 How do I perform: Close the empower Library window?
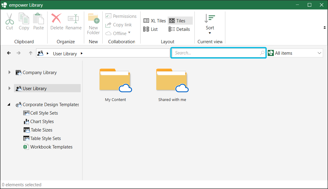click(x=322, y=5)
